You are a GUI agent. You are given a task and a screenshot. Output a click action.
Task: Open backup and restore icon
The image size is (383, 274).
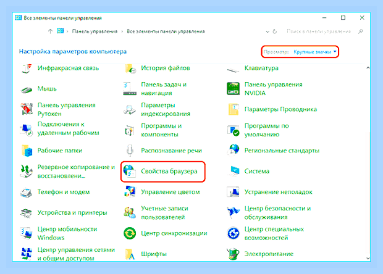(27, 172)
